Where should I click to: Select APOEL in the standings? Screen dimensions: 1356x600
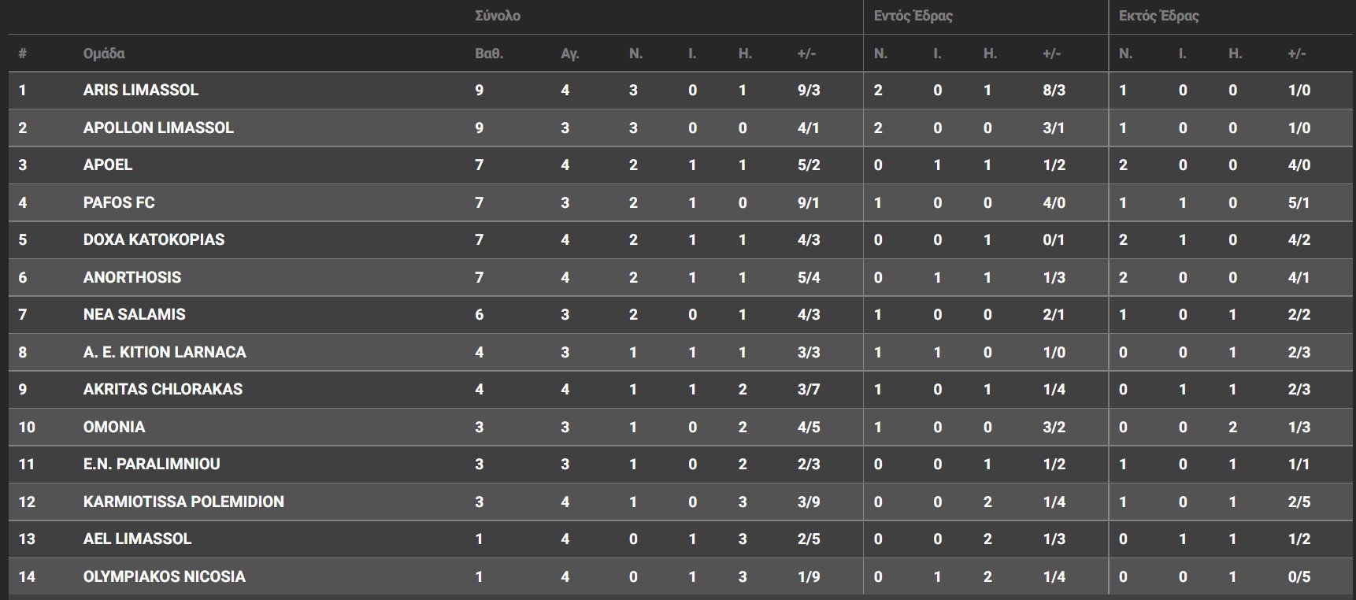coord(108,165)
